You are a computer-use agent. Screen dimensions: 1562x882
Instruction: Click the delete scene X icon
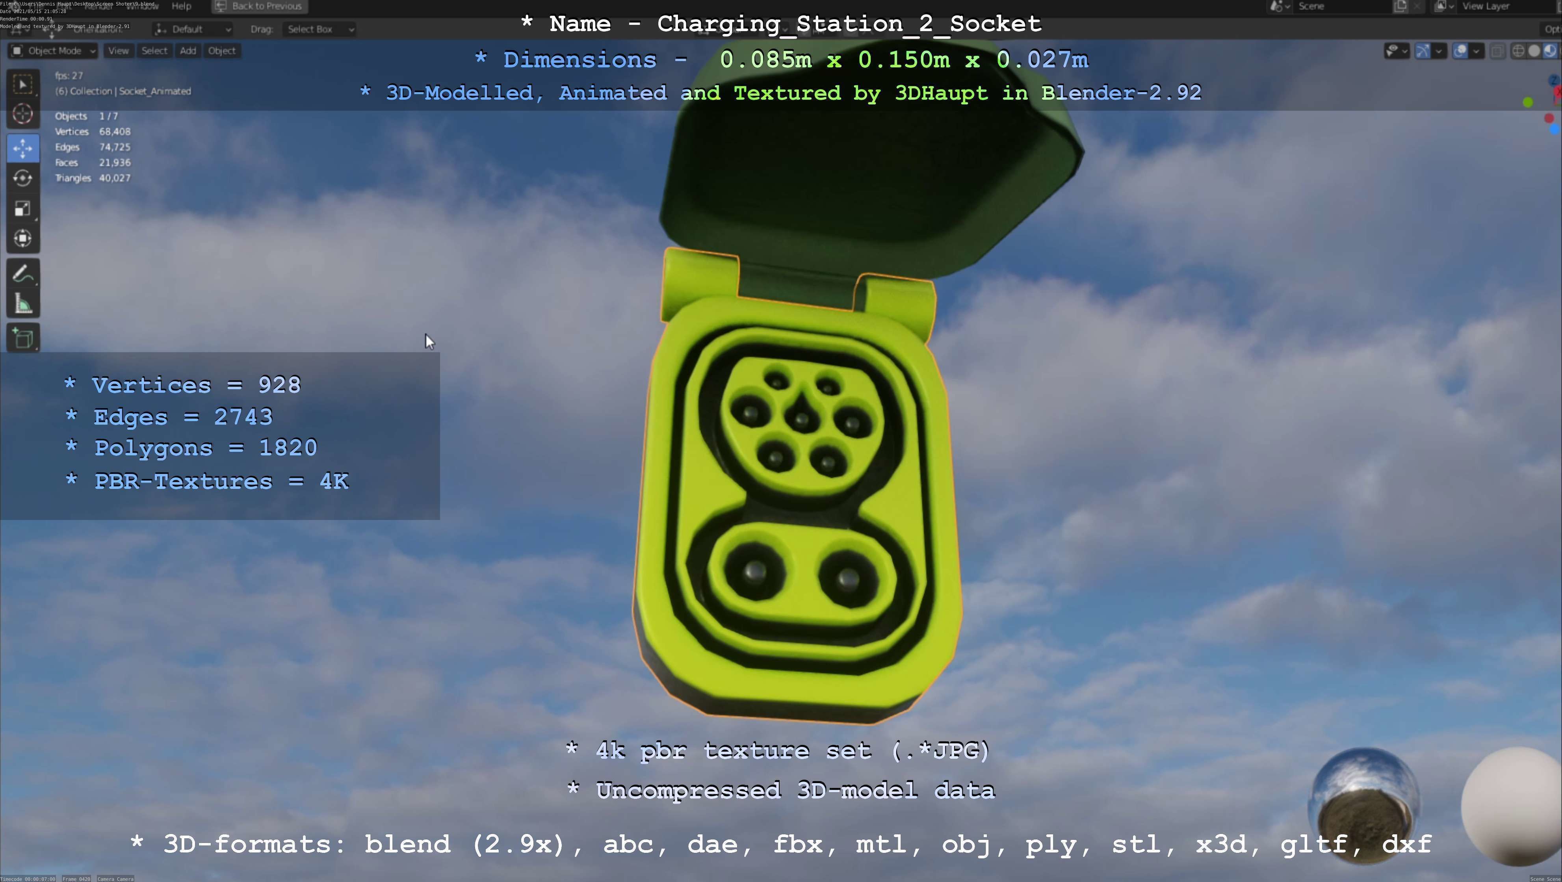point(1417,6)
